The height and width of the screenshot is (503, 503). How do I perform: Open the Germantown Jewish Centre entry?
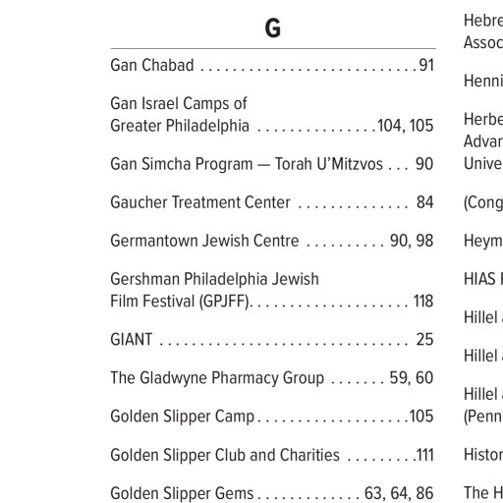[x=272, y=241]
